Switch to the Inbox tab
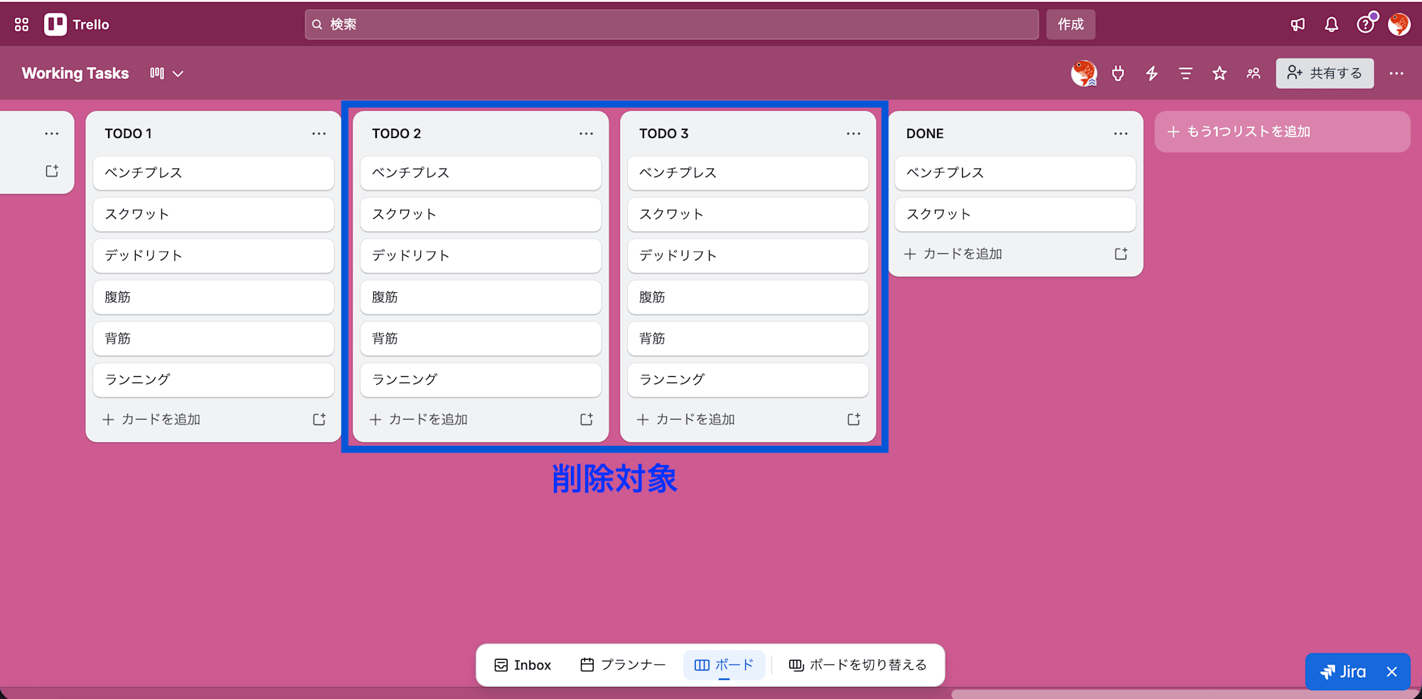The image size is (1422, 699). [x=523, y=665]
